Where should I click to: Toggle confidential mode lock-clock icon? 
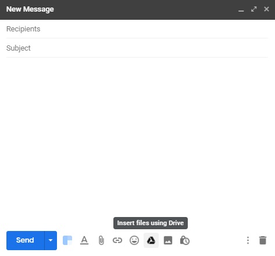pos(185,240)
